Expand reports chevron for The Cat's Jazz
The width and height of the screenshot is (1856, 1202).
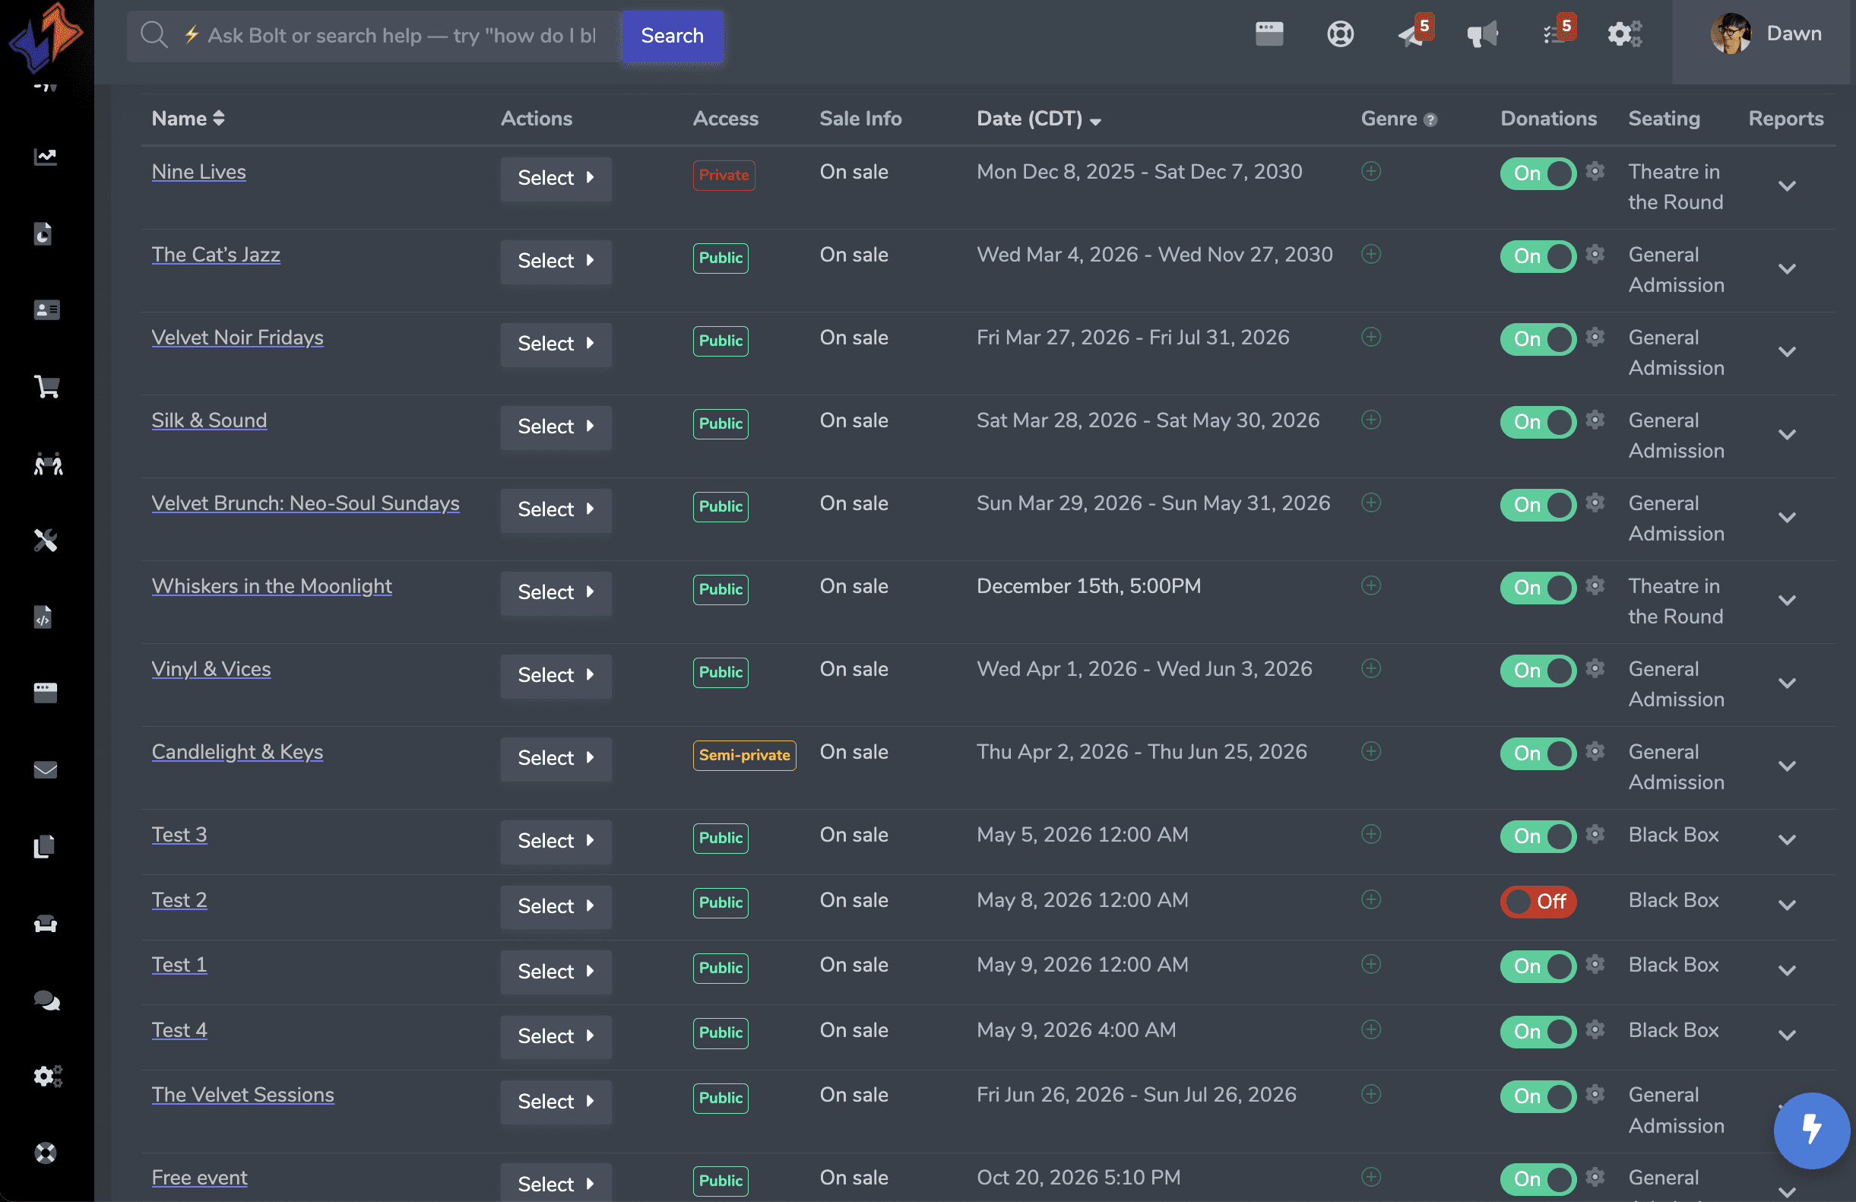click(1787, 269)
